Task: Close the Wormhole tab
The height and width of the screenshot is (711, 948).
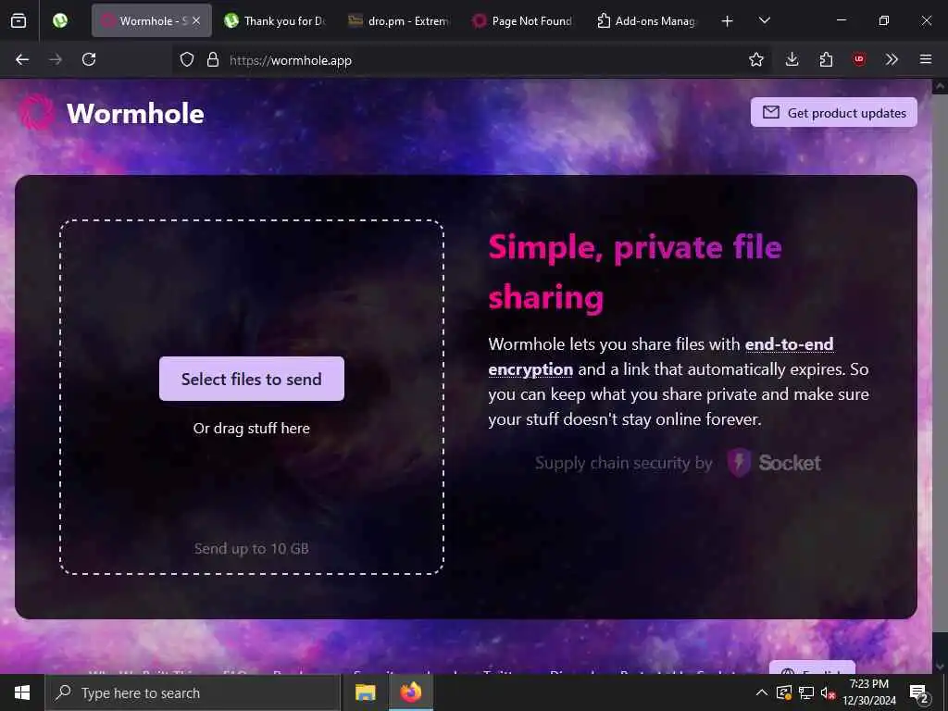Action: click(196, 21)
